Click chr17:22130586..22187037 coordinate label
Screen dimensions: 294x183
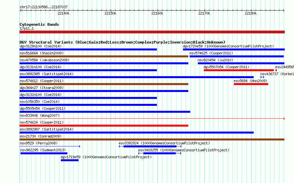[44, 7]
